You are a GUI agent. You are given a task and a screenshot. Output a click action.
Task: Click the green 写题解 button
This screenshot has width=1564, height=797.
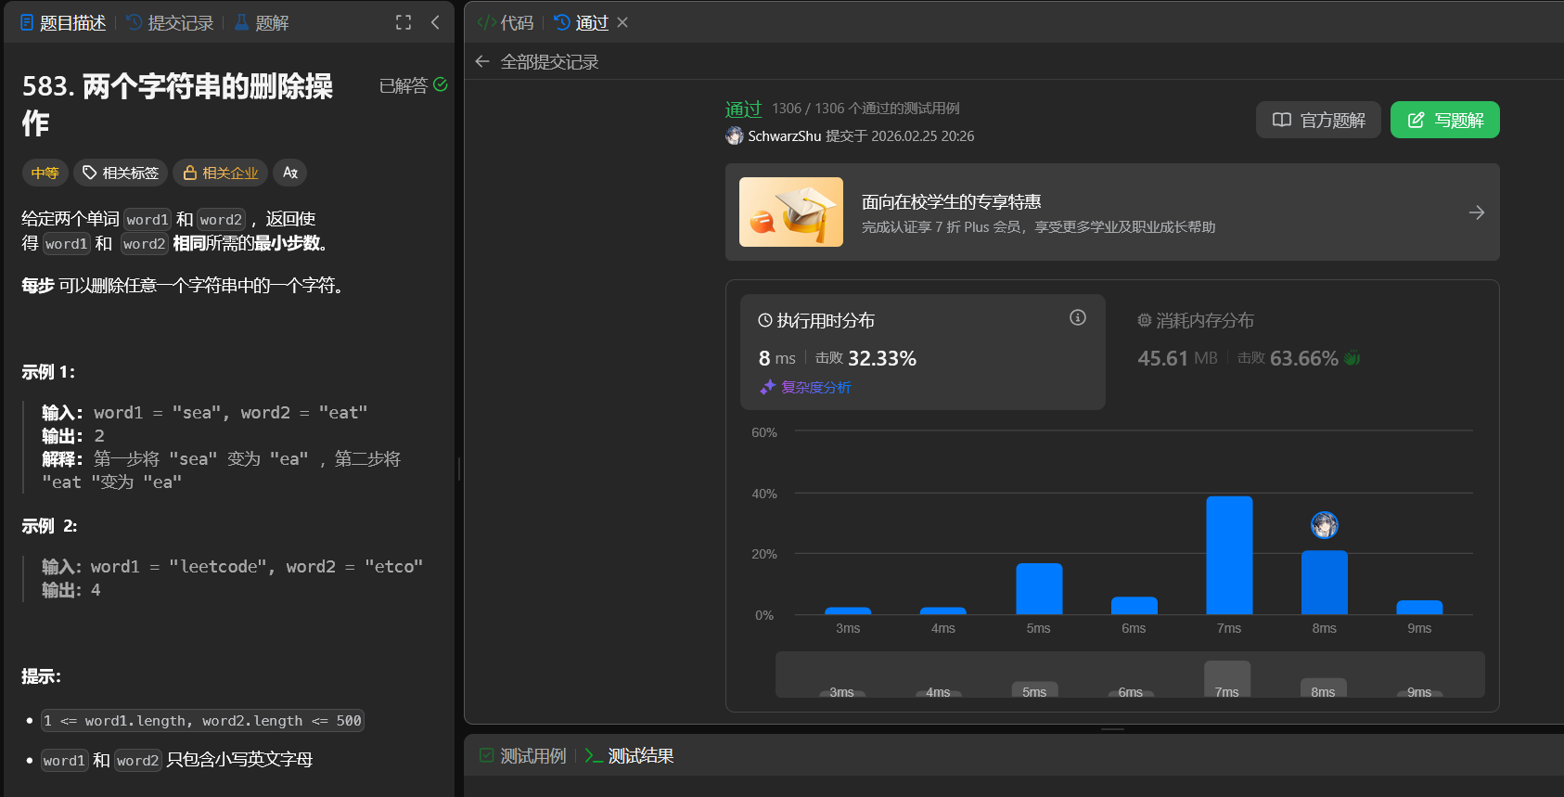(x=1444, y=120)
